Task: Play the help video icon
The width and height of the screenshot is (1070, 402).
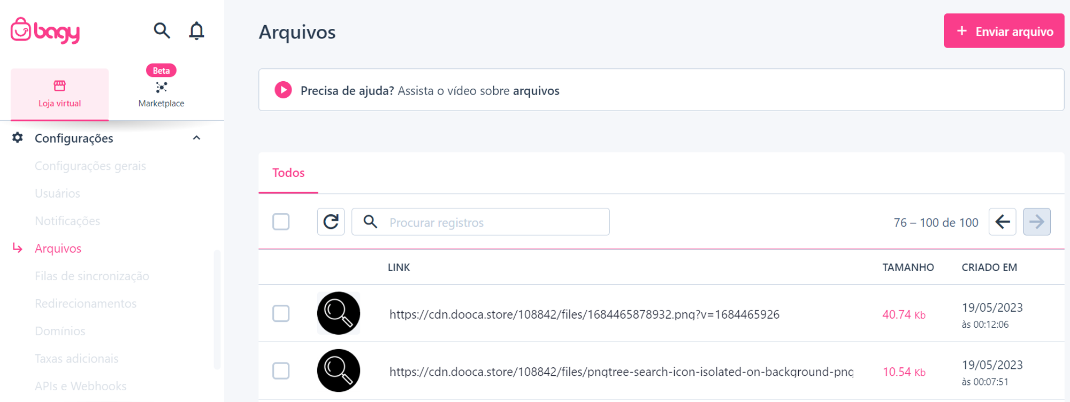Action: coord(283,90)
